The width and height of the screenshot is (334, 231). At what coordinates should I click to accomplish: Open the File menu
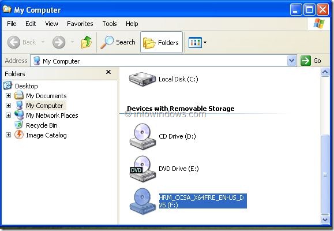coord(12,24)
